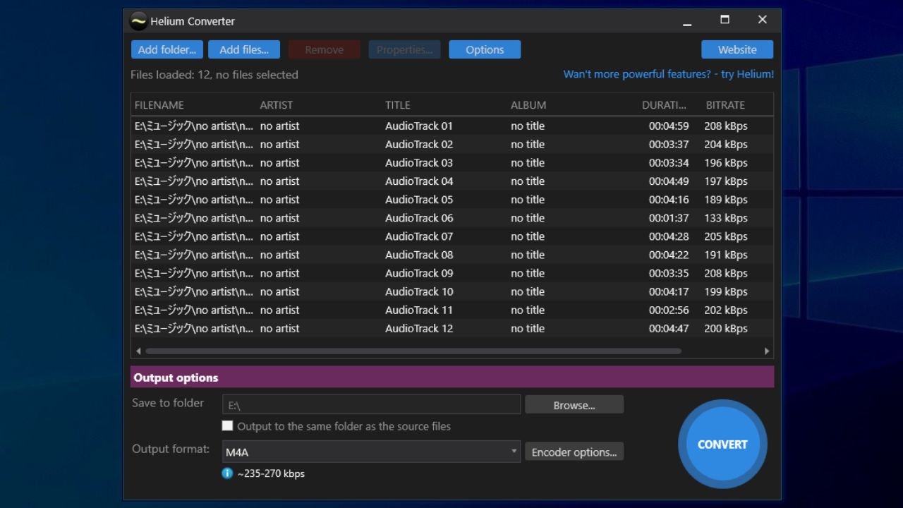
Task: Start conversion with the CONVERT button
Action: [722, 444]
